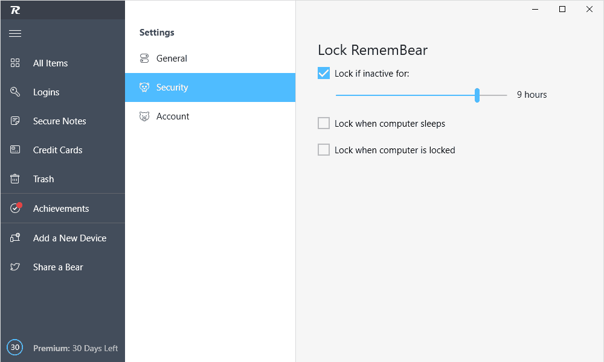Screen dimensions: 604x362
Task: Click the 30 days countdown circle badge
Action: point(15,348)
